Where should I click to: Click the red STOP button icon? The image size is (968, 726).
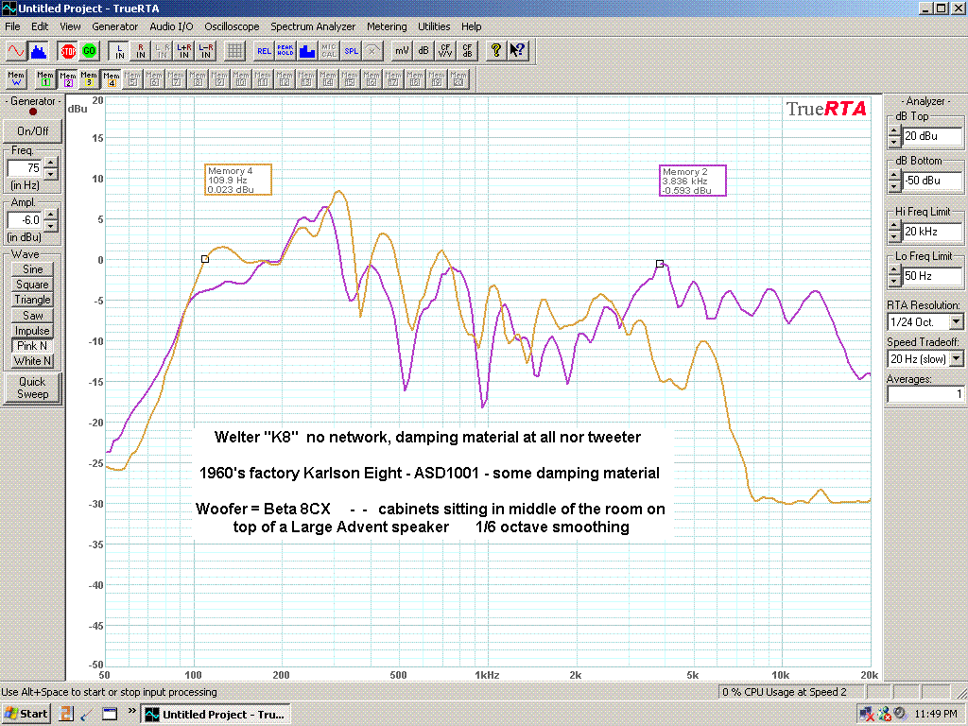pyautogui.click(x=68, y=51)
